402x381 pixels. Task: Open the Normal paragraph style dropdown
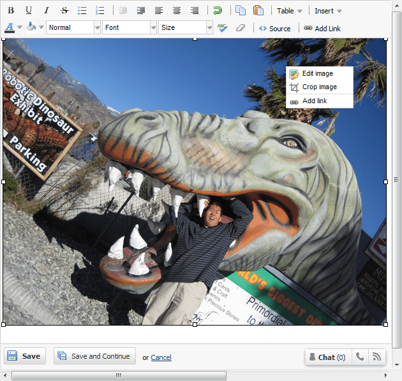73,28
